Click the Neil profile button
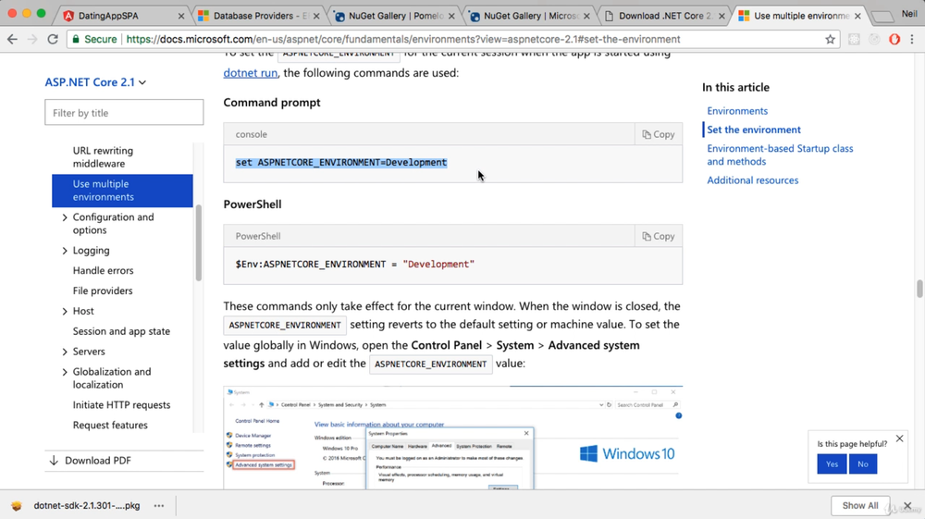This screenshot has width=925, height=519. point(909,14)
